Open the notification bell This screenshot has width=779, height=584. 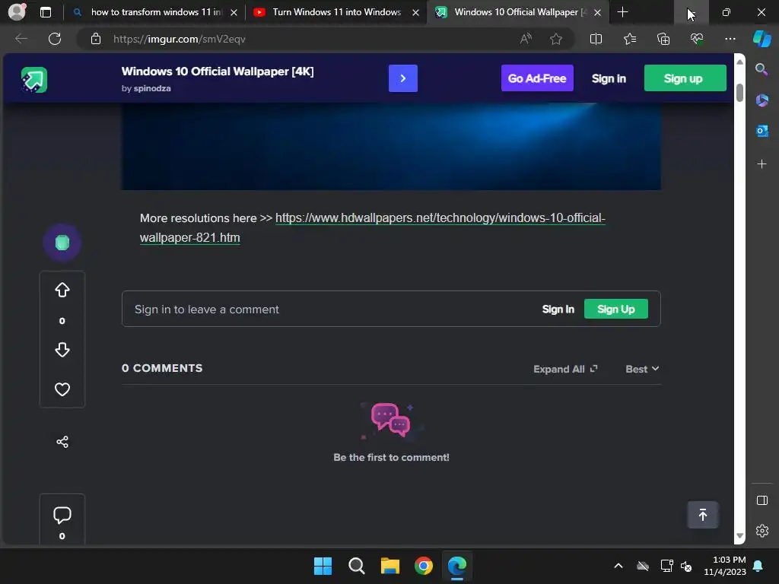pos(758,566)
